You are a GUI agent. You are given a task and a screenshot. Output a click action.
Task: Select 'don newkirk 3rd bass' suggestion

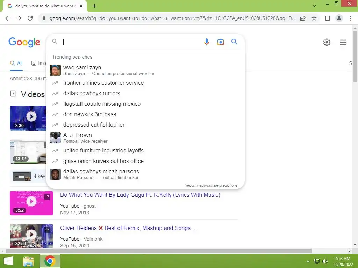(x=145, y=114)
